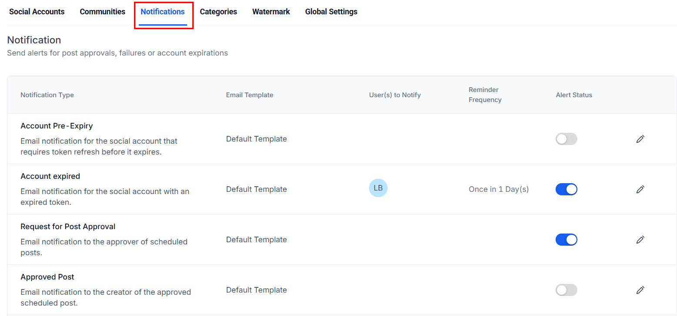Click the Notification Type column header
The height and width of the screenshot is (316, 677).
coord(47,95)
